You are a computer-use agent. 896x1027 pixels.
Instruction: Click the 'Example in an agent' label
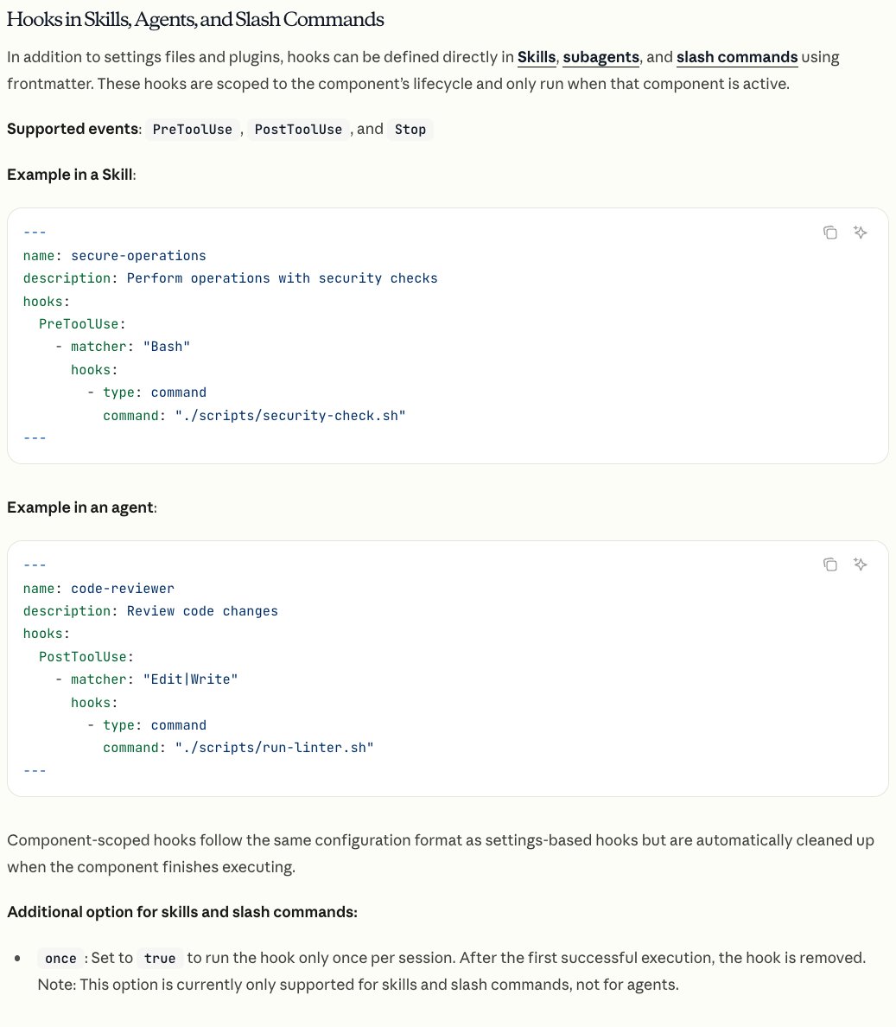click(82, 507)
